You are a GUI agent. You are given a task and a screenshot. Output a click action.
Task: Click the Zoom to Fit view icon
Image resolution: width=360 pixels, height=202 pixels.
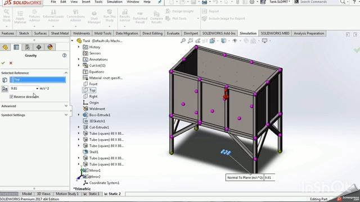pyautogui.click(x=183, y=41)
